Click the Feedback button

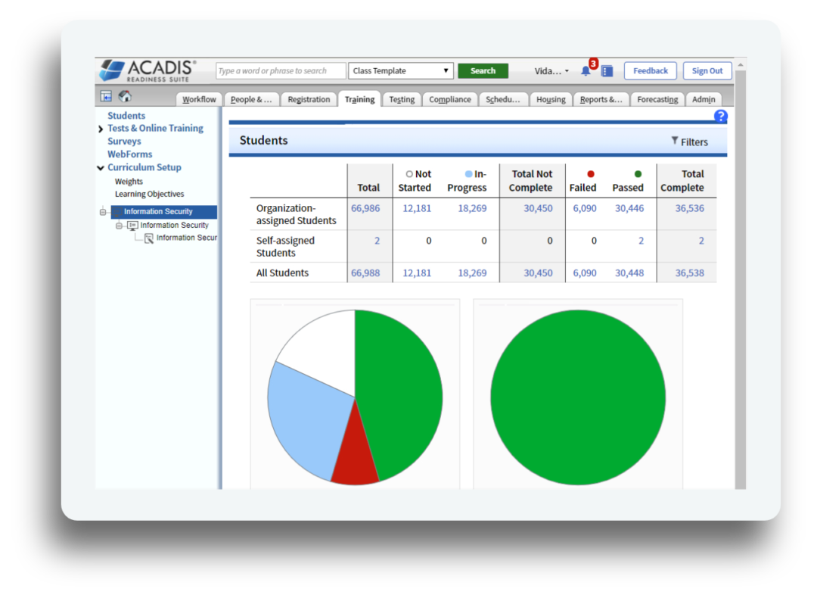(x=650, y=70)
